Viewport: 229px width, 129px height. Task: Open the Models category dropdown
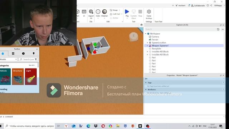9,59
